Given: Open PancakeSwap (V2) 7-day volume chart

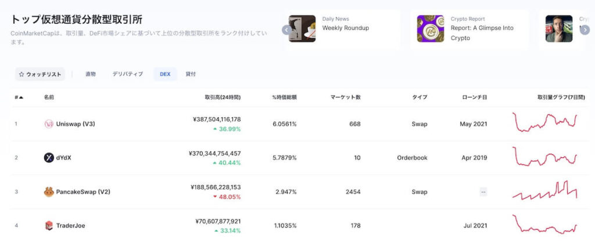Looking at the screenshot, I should click(544, 190).
